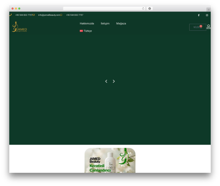
Task: Click the green maximize window button
Action: 19,8
